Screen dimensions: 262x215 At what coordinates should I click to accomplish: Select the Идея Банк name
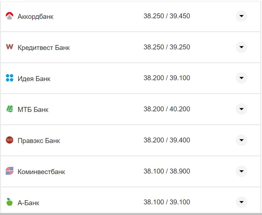coord(34,79)
